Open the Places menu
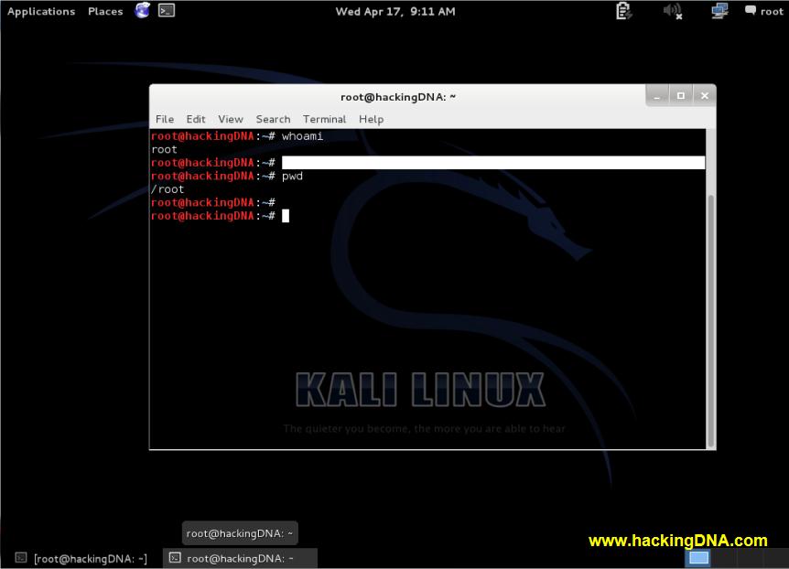This screenshot has height=569, width=789. point(105,11)
